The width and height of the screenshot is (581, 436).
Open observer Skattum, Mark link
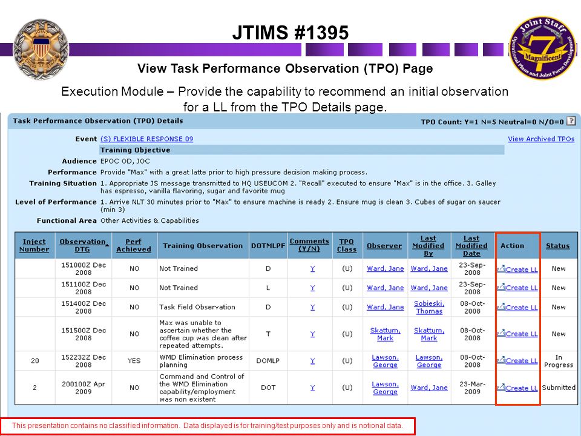coord(385,334)
